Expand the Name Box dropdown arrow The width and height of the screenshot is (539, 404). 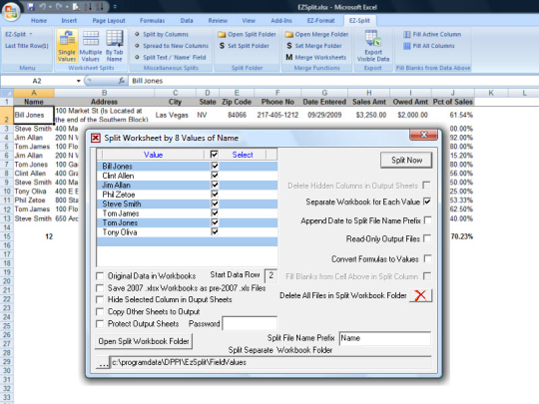point(79,81)
